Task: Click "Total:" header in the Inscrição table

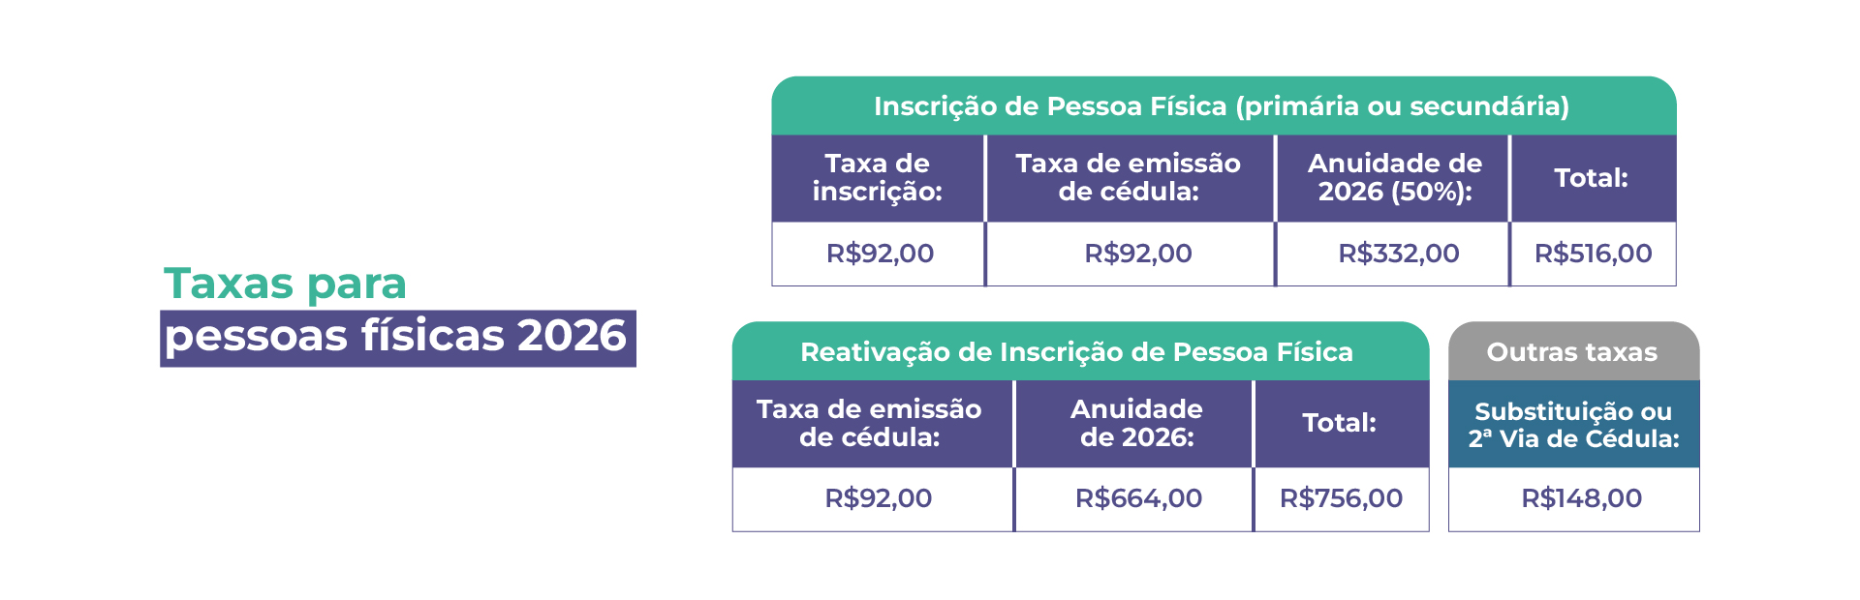Action: 1591,178
